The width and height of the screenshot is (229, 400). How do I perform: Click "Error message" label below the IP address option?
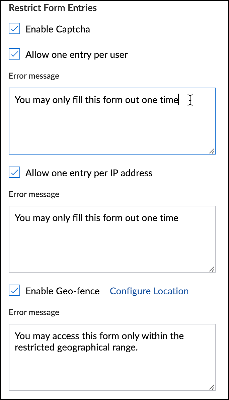point(34,194)
